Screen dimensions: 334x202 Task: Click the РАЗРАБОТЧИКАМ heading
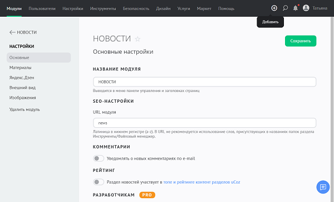(114, 195)
